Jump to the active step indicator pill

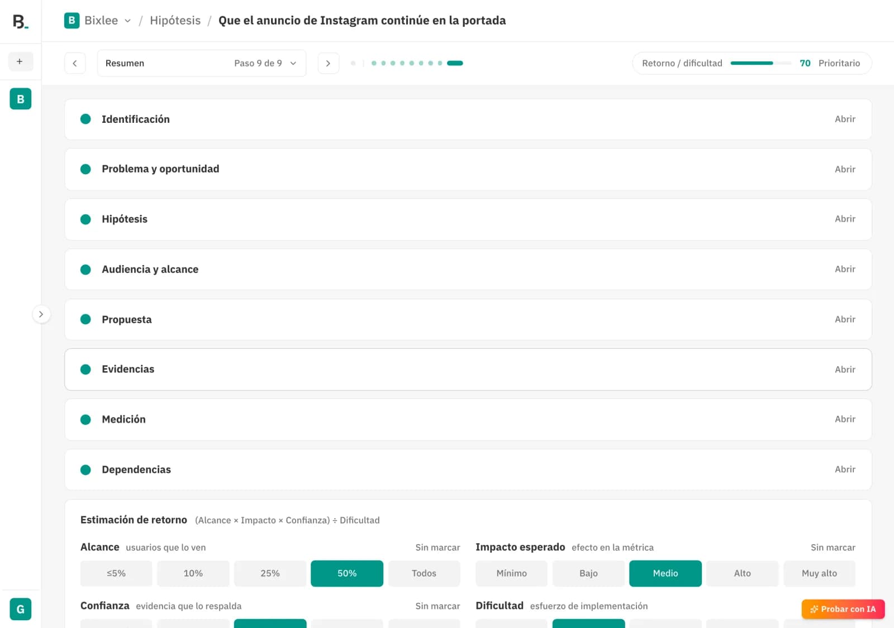pyautogui.click(x=455, y=63)
